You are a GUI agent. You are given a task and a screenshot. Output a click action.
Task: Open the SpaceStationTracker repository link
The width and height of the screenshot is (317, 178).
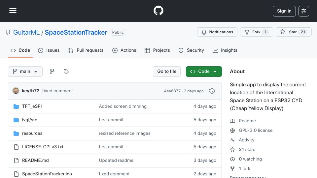(x=76, y=32)
